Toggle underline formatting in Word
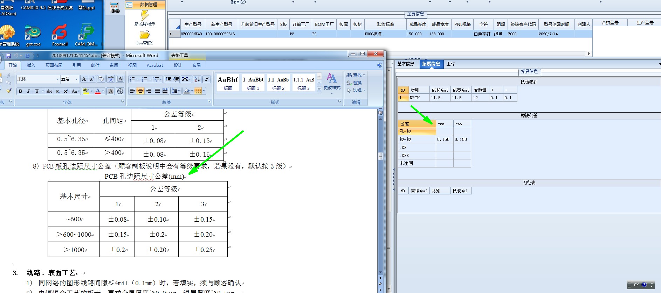Screen dimensions: 661x293 tap(37, 91)
